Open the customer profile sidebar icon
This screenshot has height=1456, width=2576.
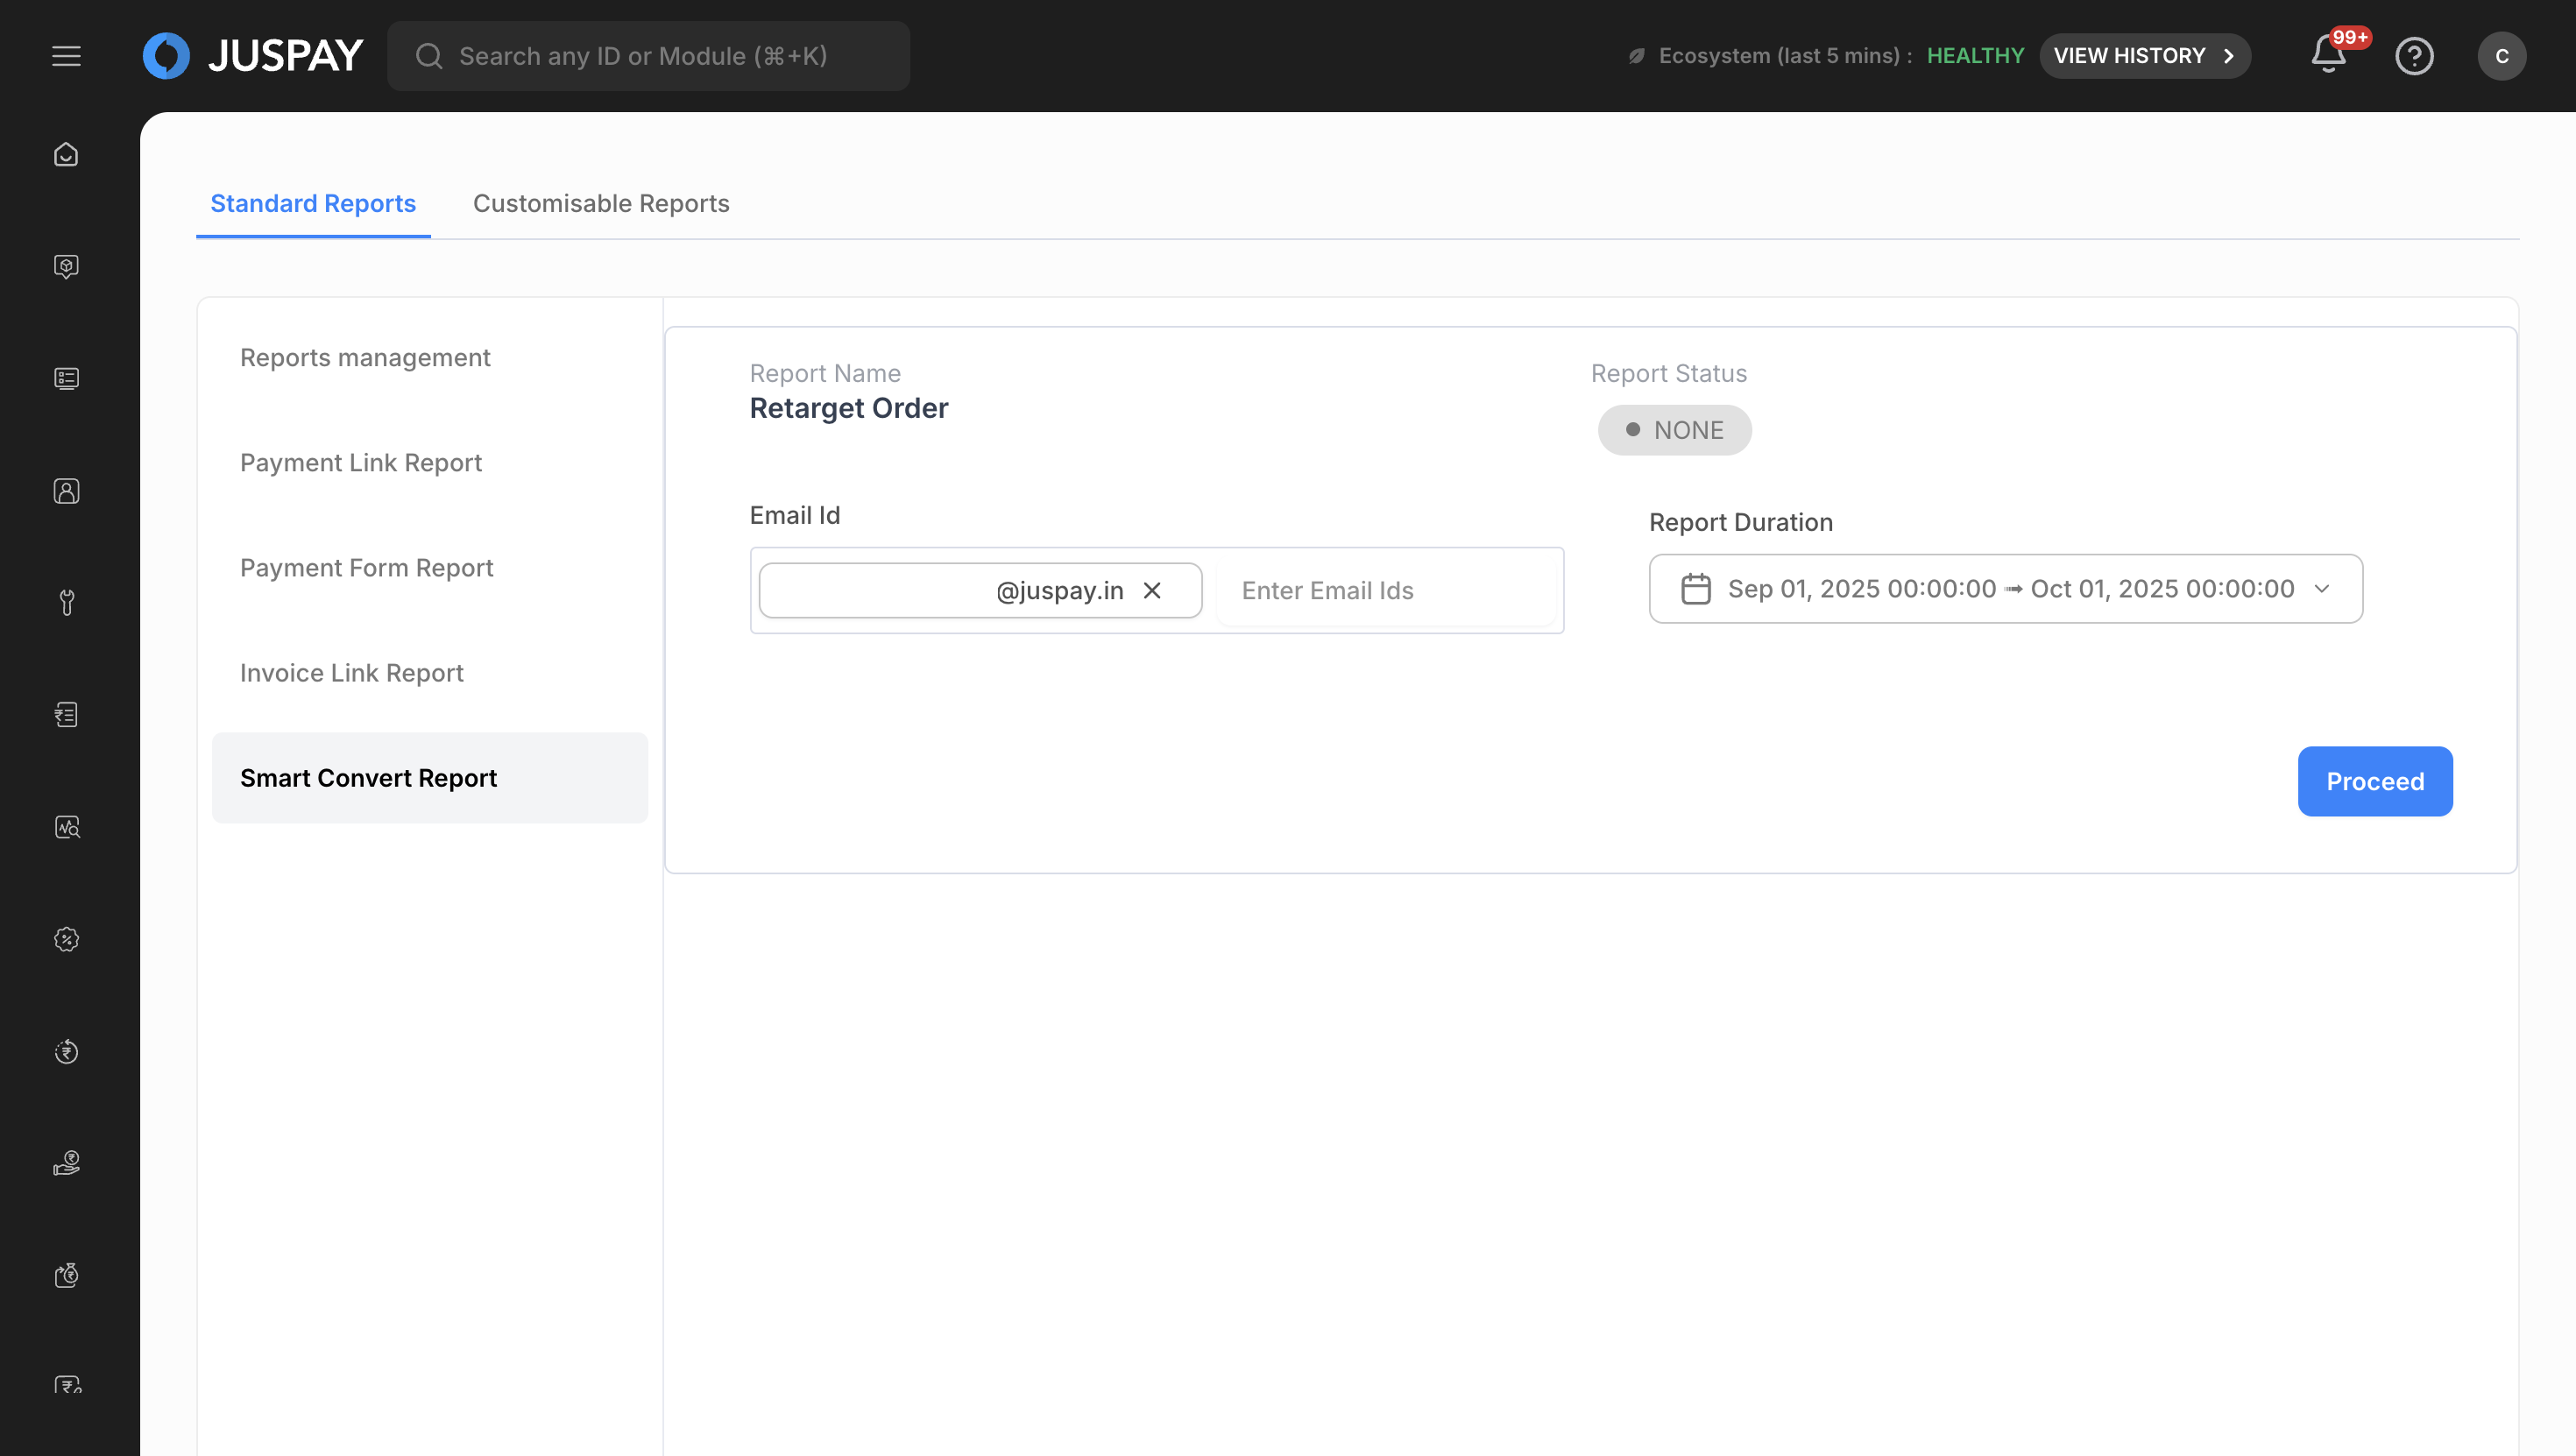66,491
